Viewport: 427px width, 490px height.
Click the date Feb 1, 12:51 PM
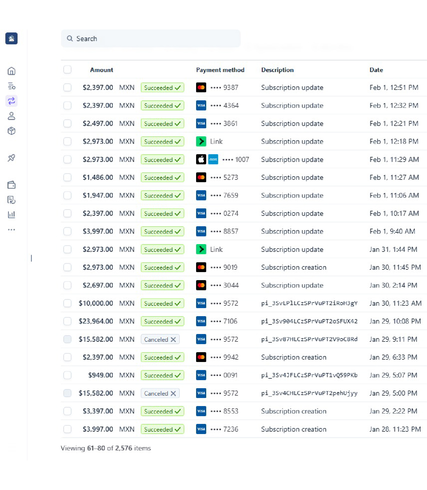point(394,88)
